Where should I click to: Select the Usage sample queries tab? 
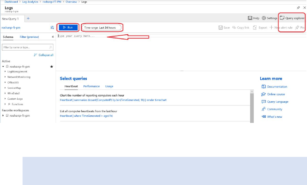point(109,86)
